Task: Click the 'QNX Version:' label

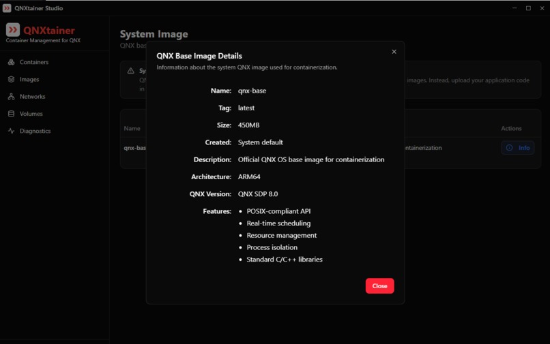Action: pyautogui.click(x=210, y=193)
